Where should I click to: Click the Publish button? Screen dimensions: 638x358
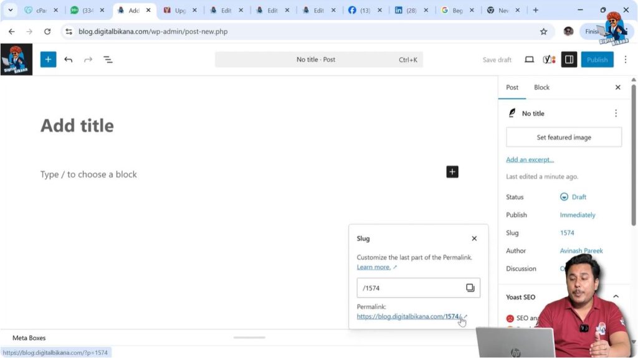[x=597, y=60]
